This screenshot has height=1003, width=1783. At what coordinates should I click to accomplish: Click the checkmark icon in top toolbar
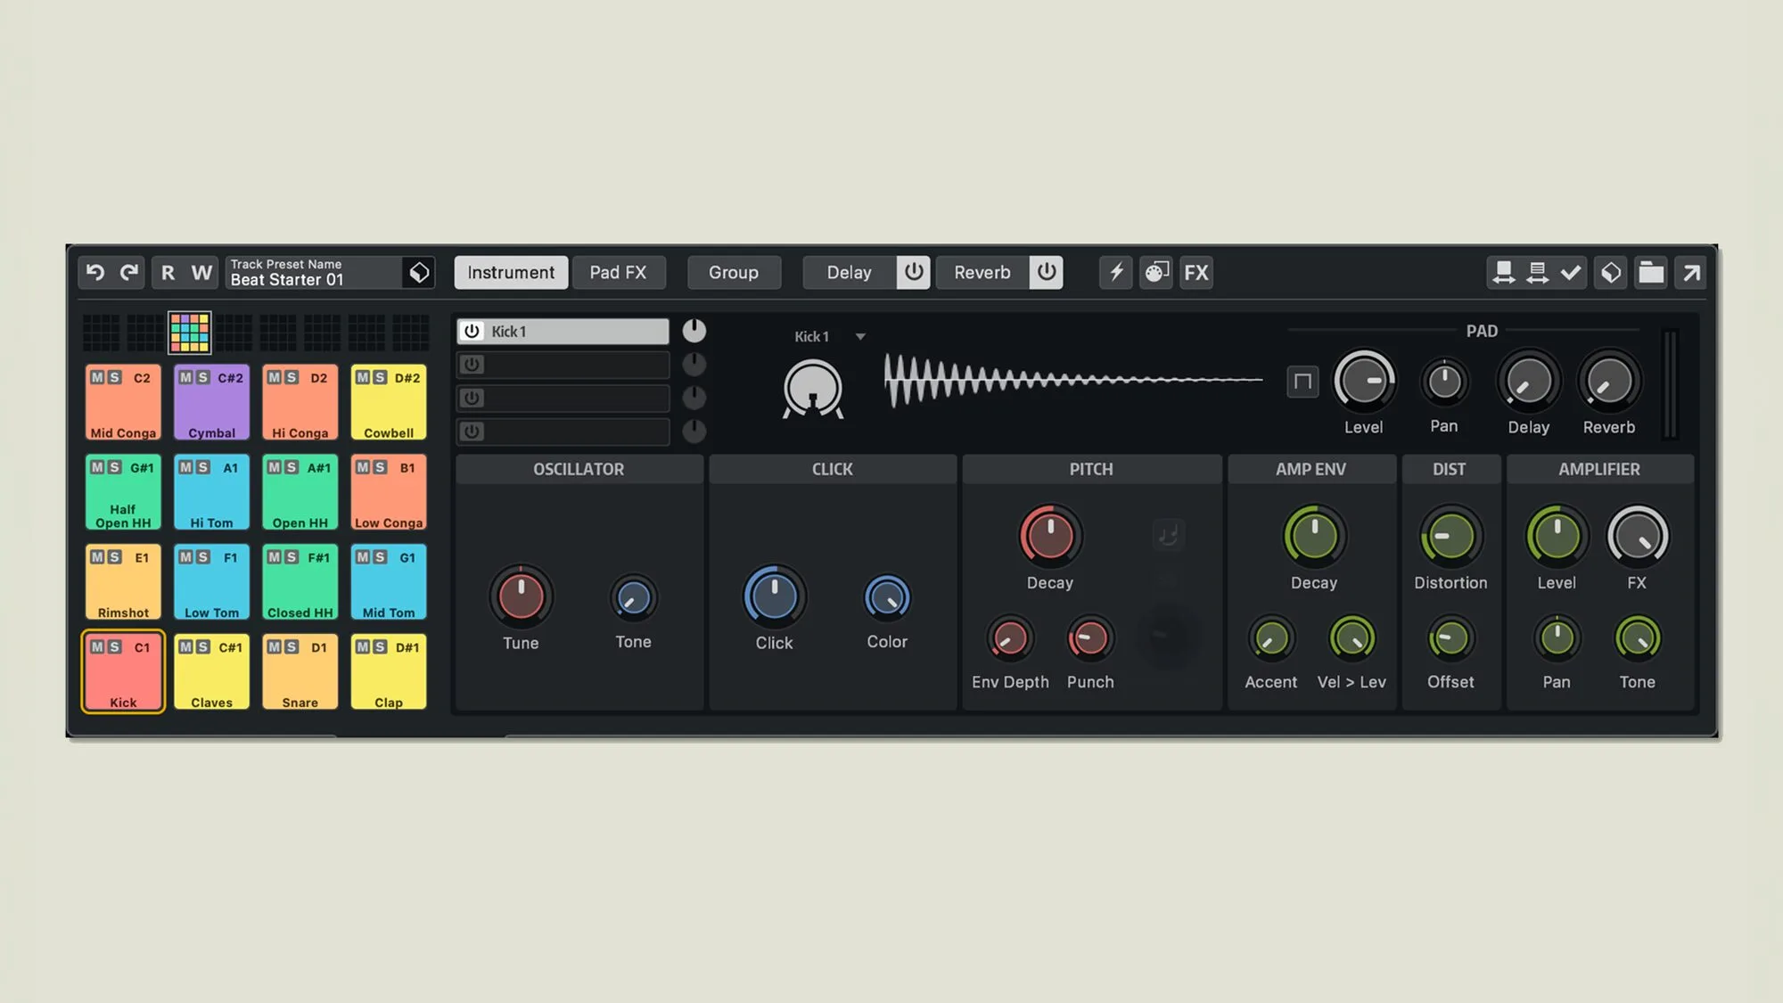(1572, 273)
